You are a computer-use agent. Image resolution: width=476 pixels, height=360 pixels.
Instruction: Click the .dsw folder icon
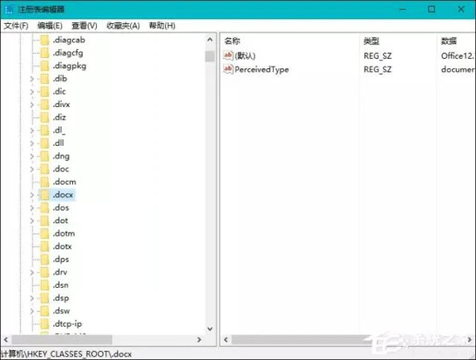[x=44, y=311]
